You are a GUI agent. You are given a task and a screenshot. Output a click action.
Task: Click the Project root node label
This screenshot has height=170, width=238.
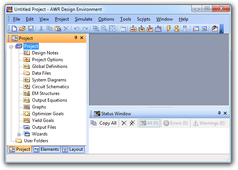click(x=31, y=46)
